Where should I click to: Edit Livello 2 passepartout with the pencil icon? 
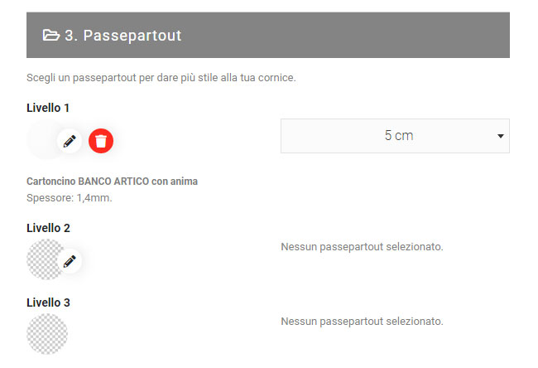tap(70, 261)
